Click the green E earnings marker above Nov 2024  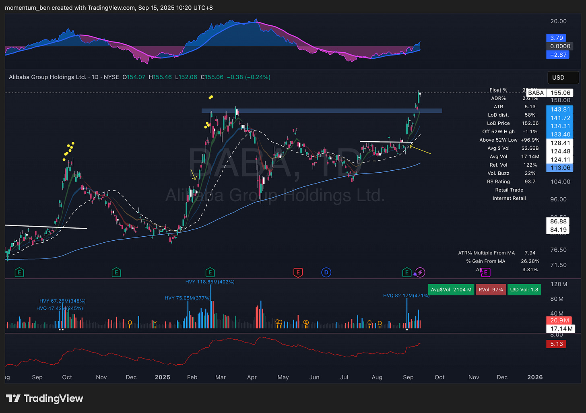[x=116, y=273]
